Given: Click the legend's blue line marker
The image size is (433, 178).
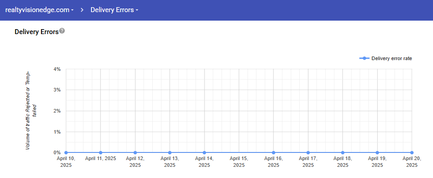Looking at the screenshot, I should point(364,58).
